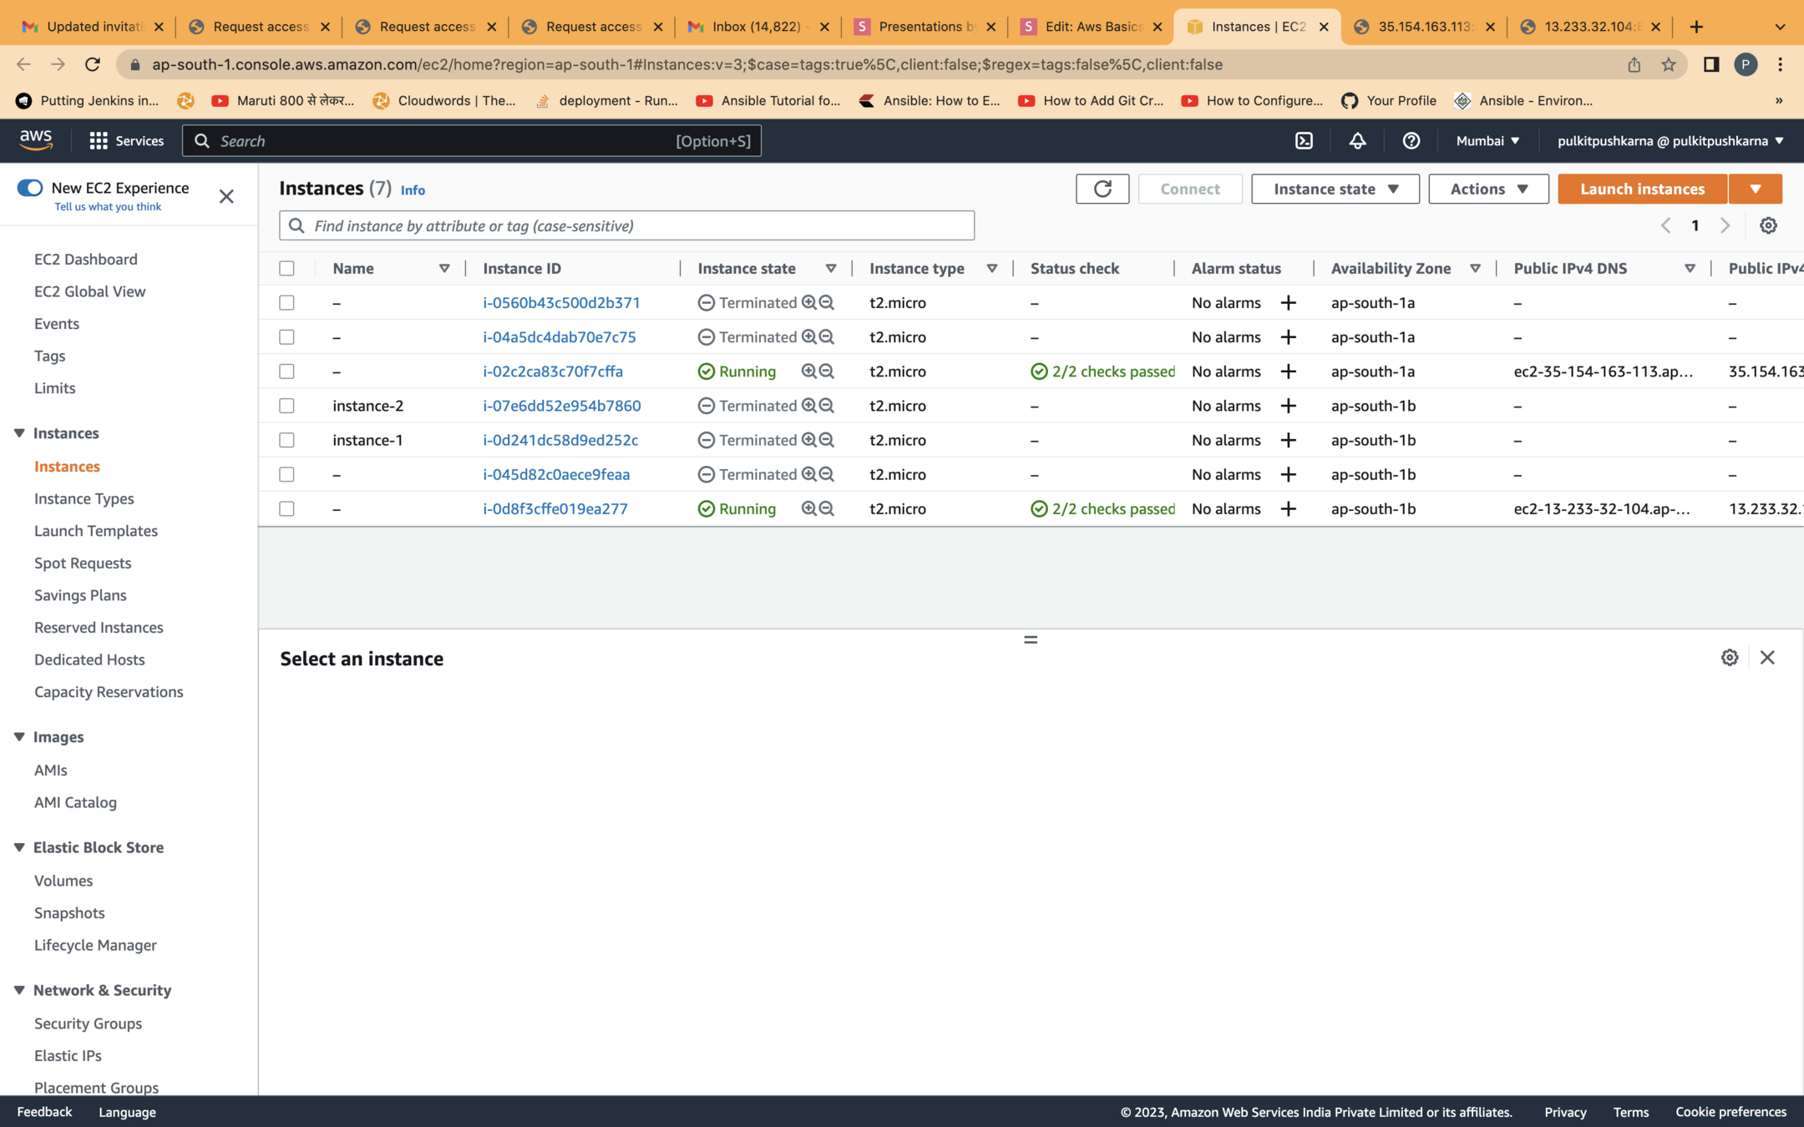Viewport: 1804px width, 1127px height.
Task: Open the Instance state dropdown
Action: pyautogui.click(x=1335, y=189)
